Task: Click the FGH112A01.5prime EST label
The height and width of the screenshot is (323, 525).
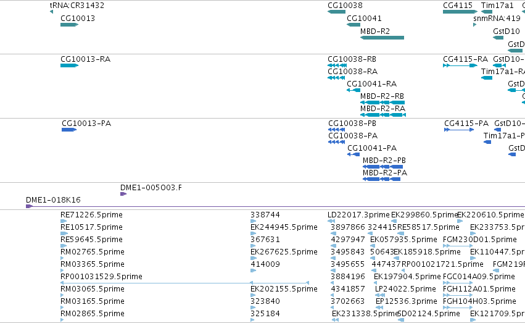Action: [479, 289]
